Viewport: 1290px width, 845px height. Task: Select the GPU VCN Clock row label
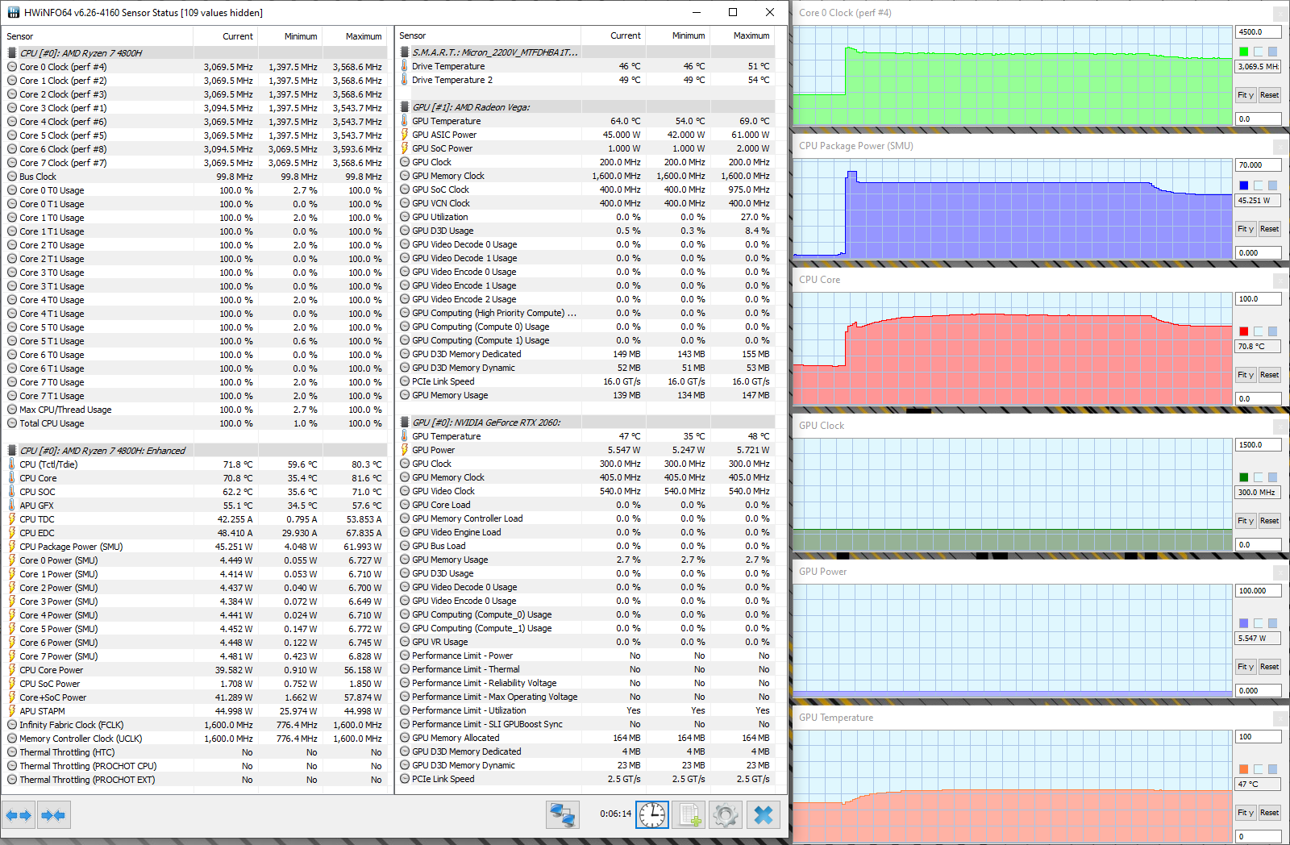441,203
